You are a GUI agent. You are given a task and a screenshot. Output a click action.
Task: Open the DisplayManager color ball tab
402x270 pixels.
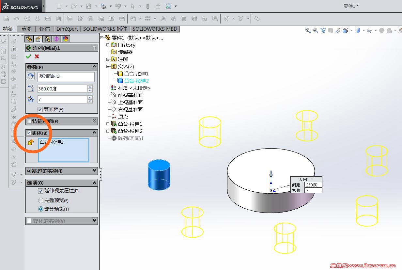[x=66, y=39]
